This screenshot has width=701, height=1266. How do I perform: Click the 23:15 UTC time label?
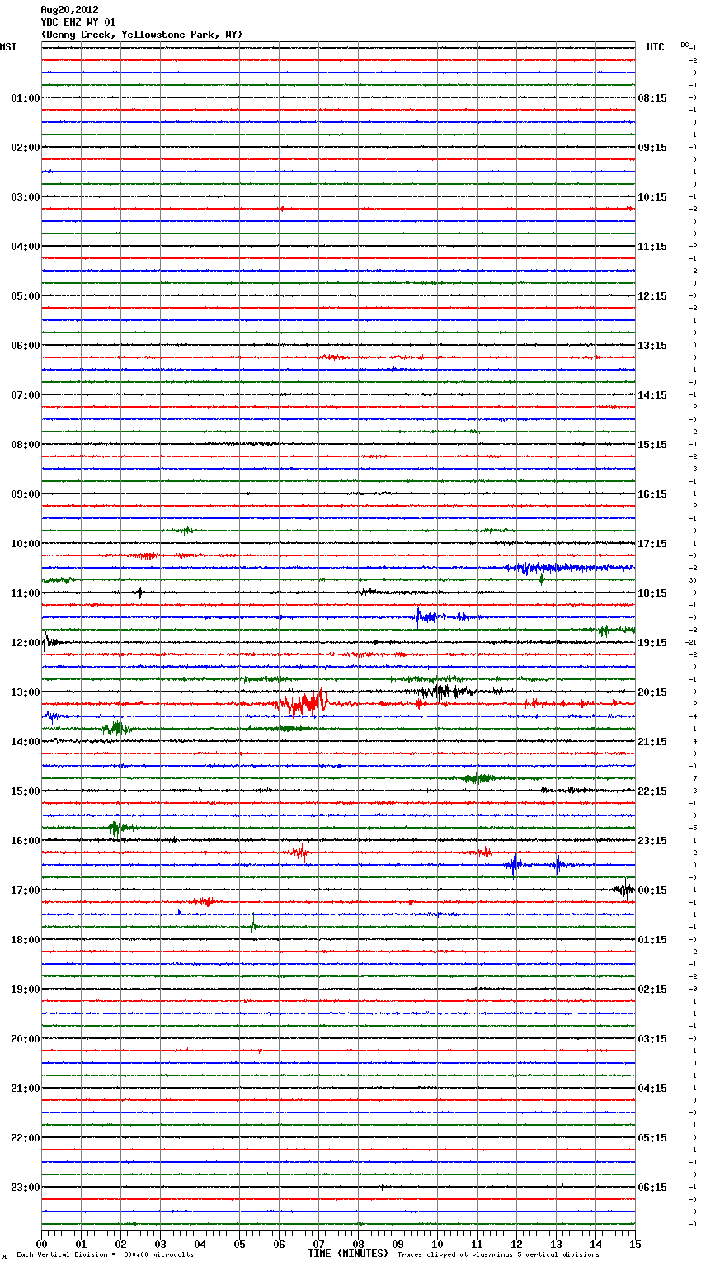652,841
